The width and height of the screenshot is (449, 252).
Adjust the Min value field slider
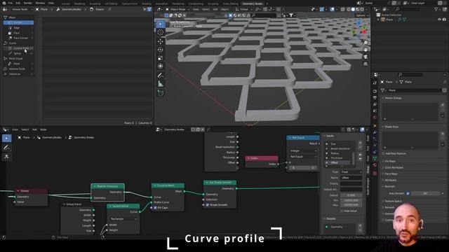(x=351, y=201)
